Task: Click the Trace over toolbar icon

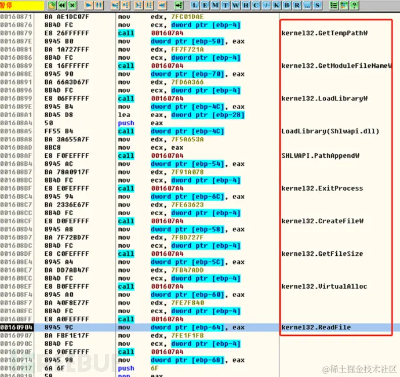Action: pos(149,5)
